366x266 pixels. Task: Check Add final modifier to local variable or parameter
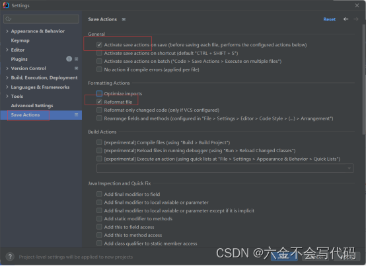(x=99, y=202)
